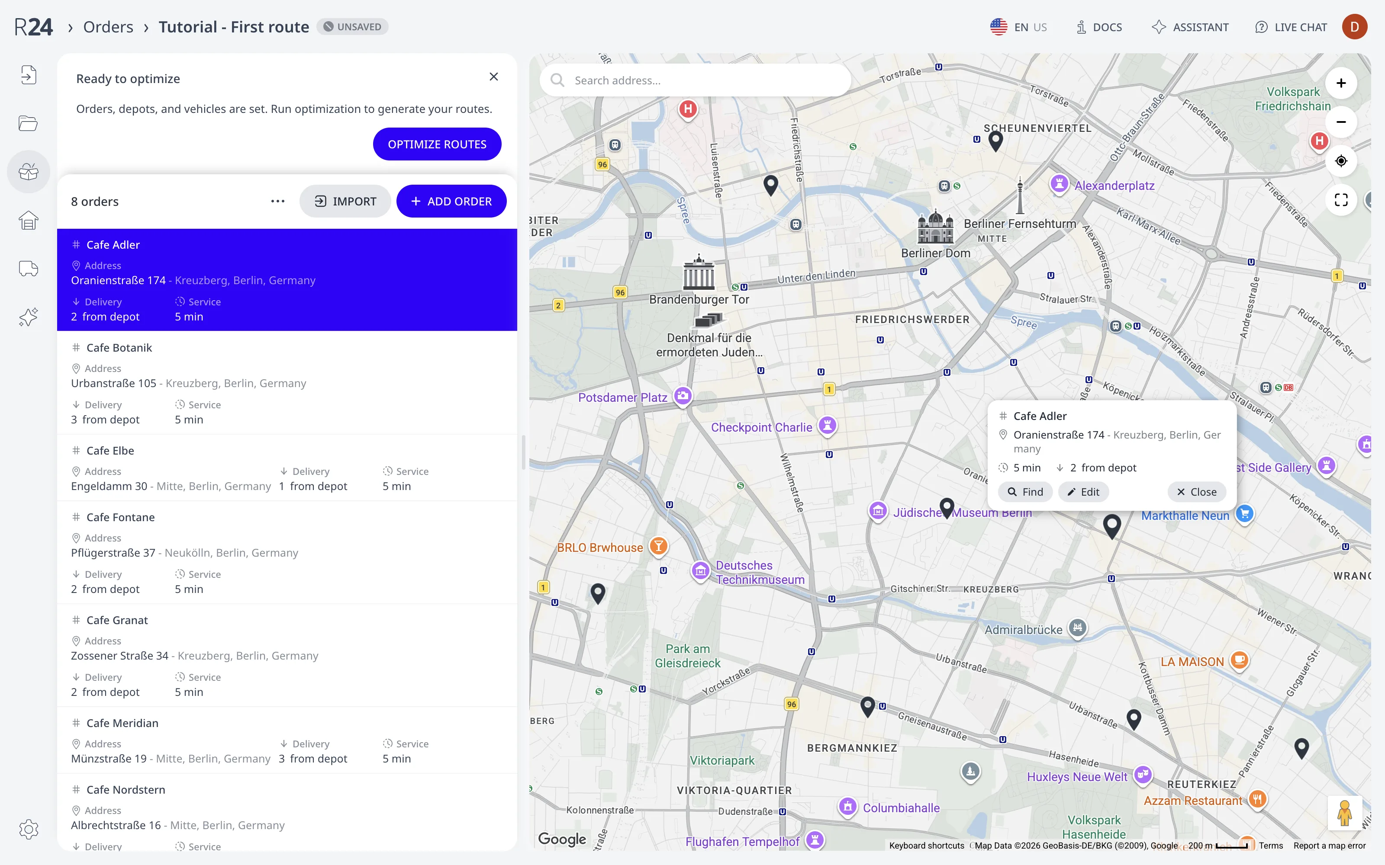1385x865 pixels.
Task: Open the EN US language selector
Action: click(x=1018, y=27)
